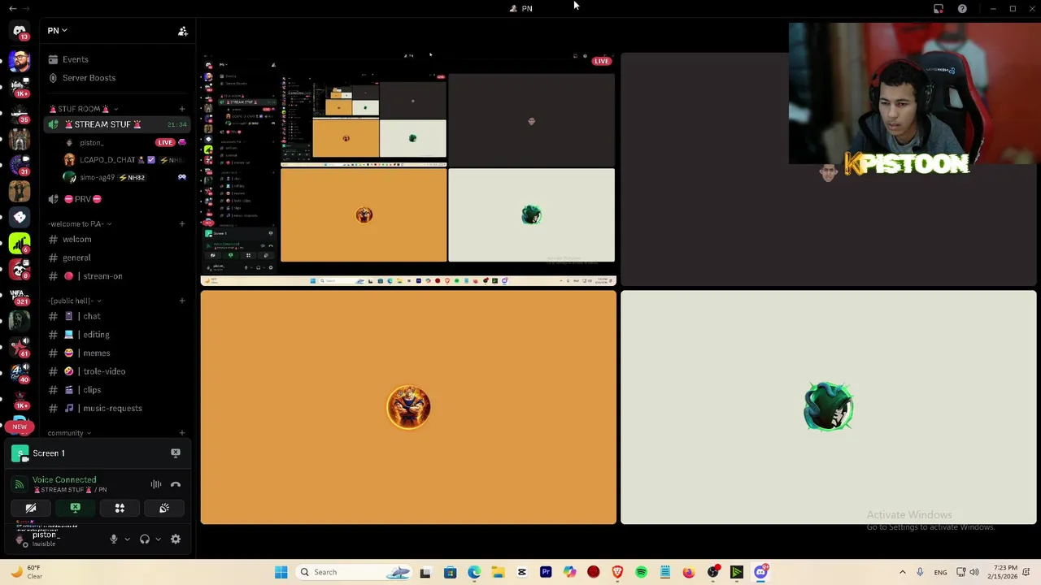Image resolution: width=1041 pixels, height=585 pixels.
Task: Select STREAM STUF voice channel
Action: click(117, 124)
